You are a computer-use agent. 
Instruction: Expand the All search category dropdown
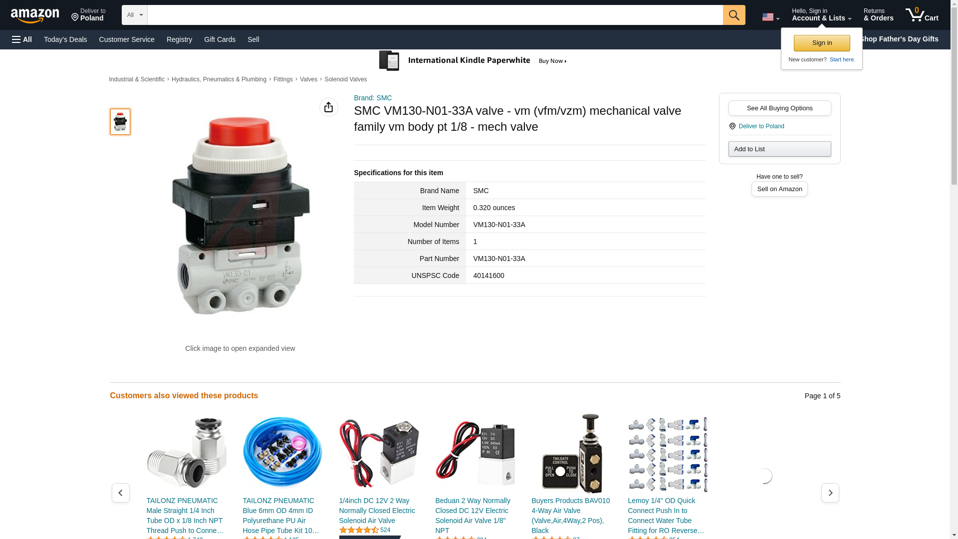click(x=134, y=15)
